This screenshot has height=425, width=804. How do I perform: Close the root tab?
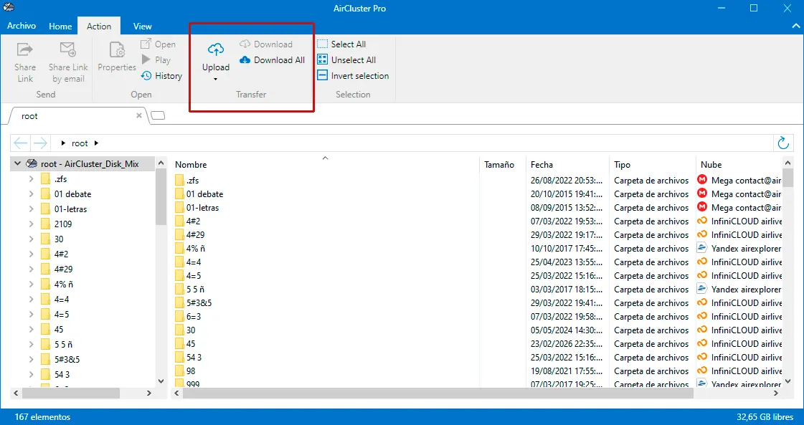pyautogui.click(x=139, y=116)
